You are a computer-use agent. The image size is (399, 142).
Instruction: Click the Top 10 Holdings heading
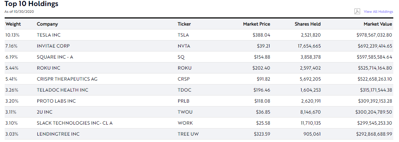(31, 4)
